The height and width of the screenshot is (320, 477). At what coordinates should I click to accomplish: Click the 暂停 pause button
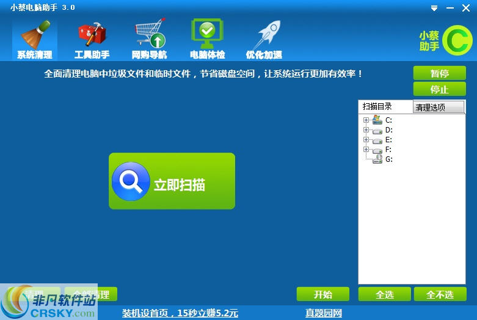439,73
